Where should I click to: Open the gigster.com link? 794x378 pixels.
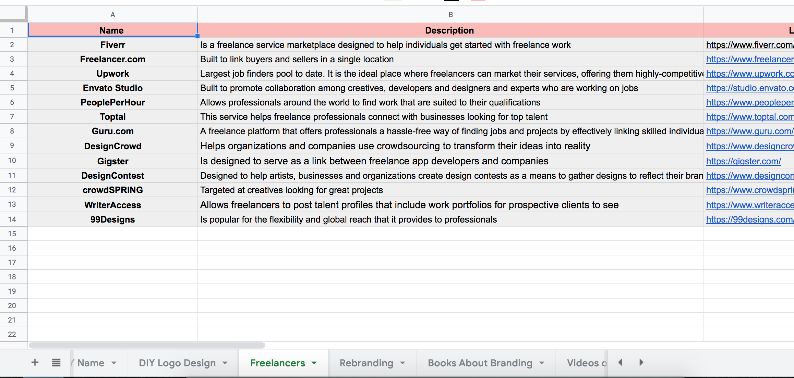coord(743,161)
